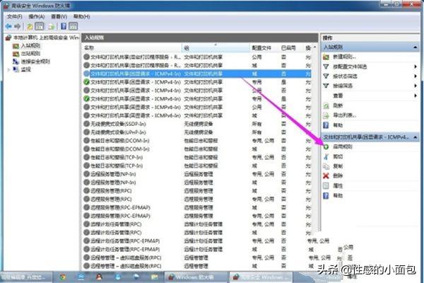Open the 帮助(H) menu
The width and height of the screenshot is (424, 283).
82,16
